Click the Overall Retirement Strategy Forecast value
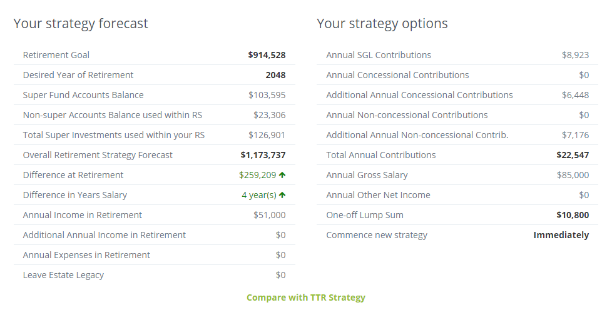The image size is (607, 315). tap(263, 155)
